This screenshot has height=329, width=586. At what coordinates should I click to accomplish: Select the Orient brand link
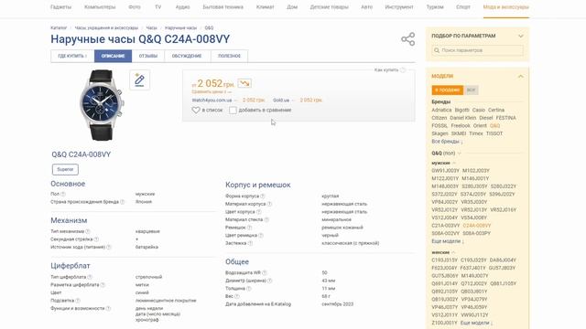click(480, 126)
